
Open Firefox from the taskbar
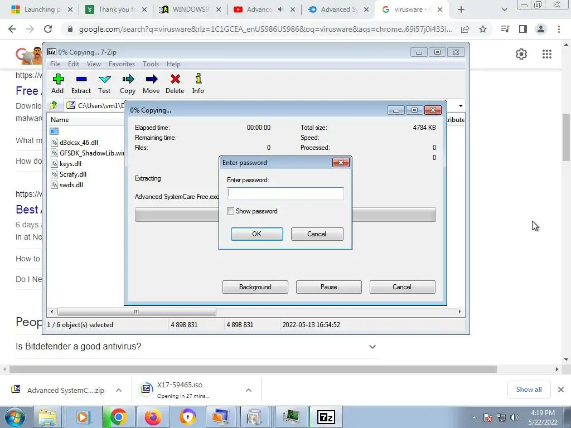pyautogui.click(x=153, y=417)
